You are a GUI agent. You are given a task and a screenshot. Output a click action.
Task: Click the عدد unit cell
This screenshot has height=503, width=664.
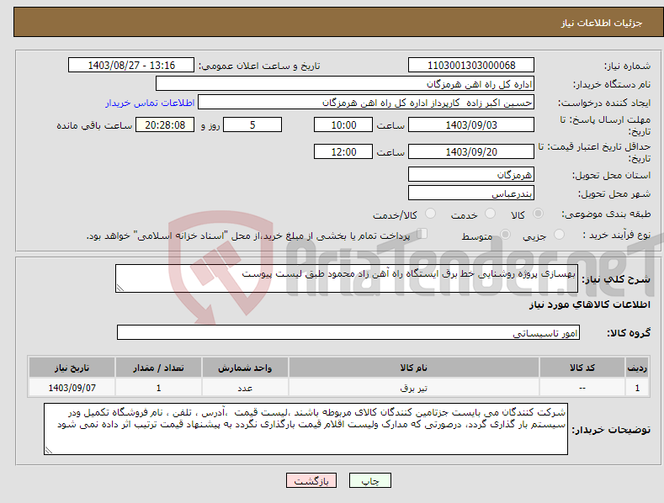point(245,388)
